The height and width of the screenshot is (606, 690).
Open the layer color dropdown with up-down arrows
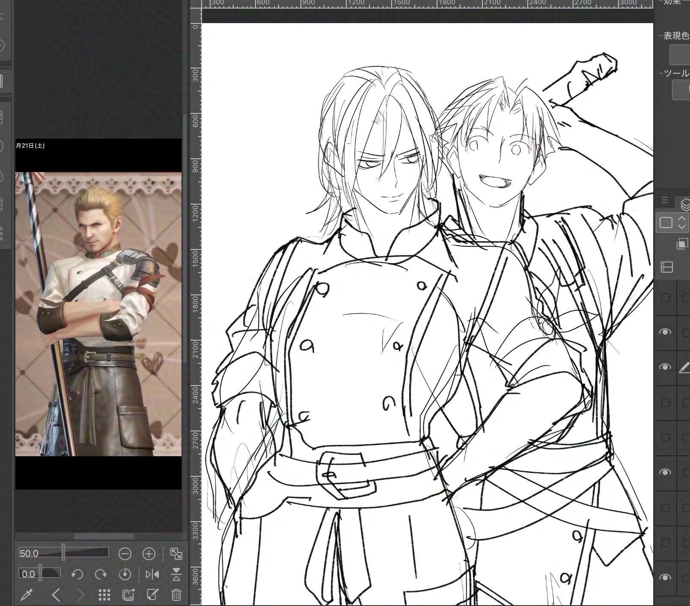pos(681,223)
